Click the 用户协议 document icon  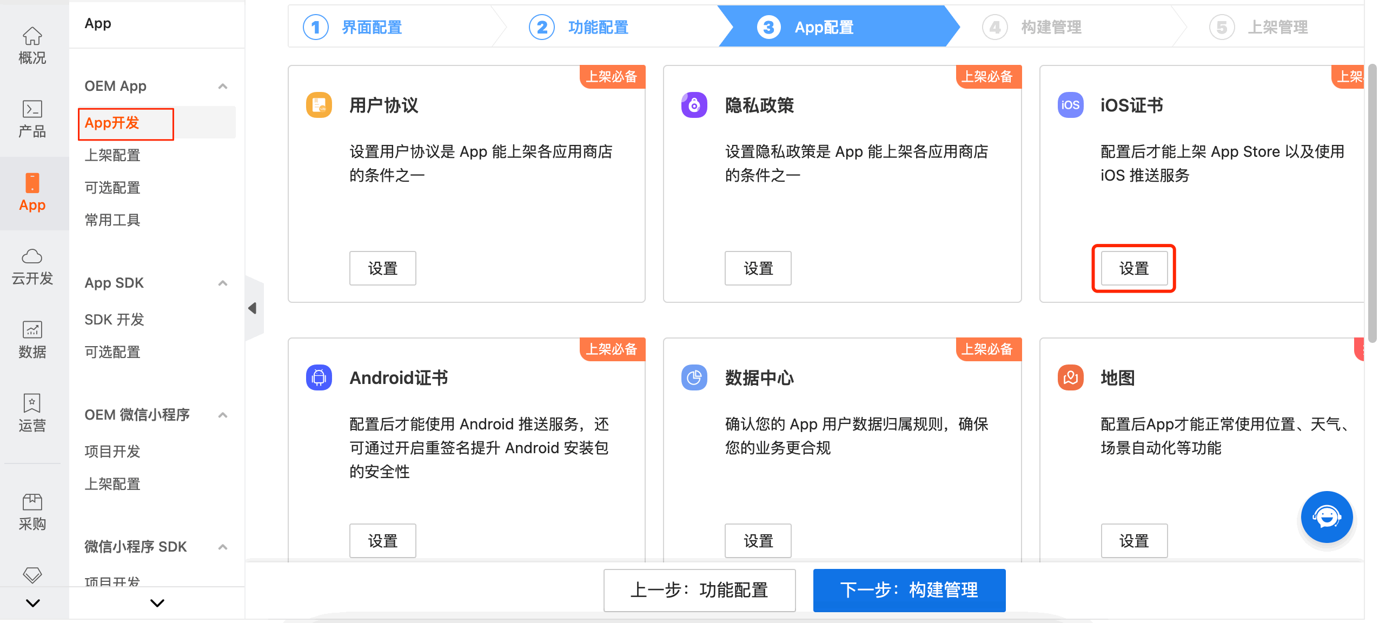click(319, 105)
